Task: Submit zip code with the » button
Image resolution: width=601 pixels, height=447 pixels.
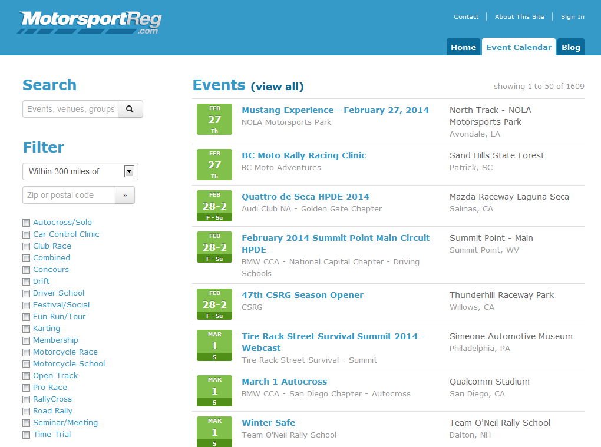Action: coord(125,195)
